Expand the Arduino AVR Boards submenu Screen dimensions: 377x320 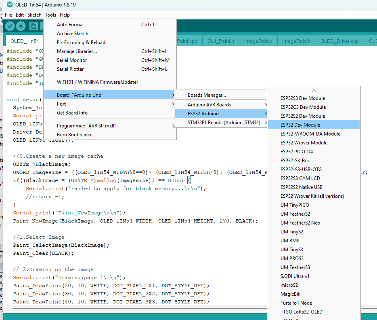click(x=221, y=105)
